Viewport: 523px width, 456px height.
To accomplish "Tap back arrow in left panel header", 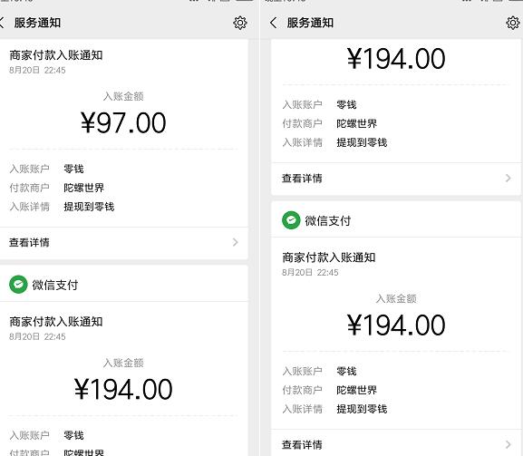I will coord(2,23).
